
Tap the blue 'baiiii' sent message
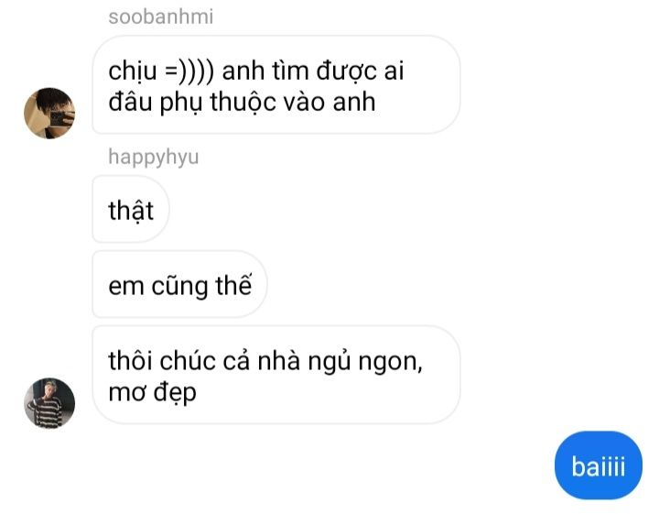pos(599,465)
